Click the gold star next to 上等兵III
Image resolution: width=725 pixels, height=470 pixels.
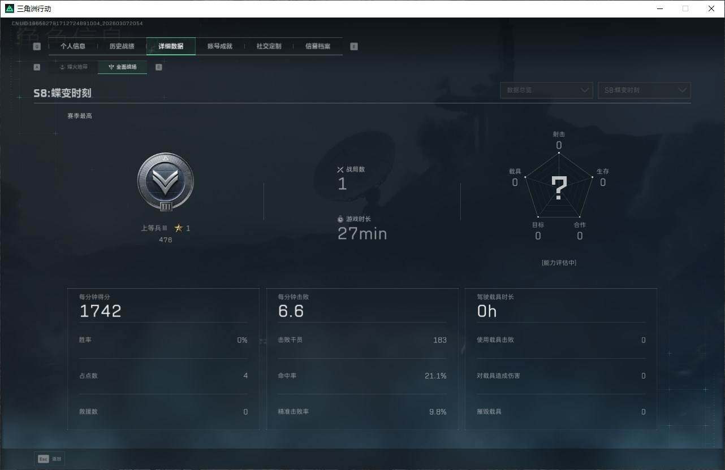(x=179, y=228)
